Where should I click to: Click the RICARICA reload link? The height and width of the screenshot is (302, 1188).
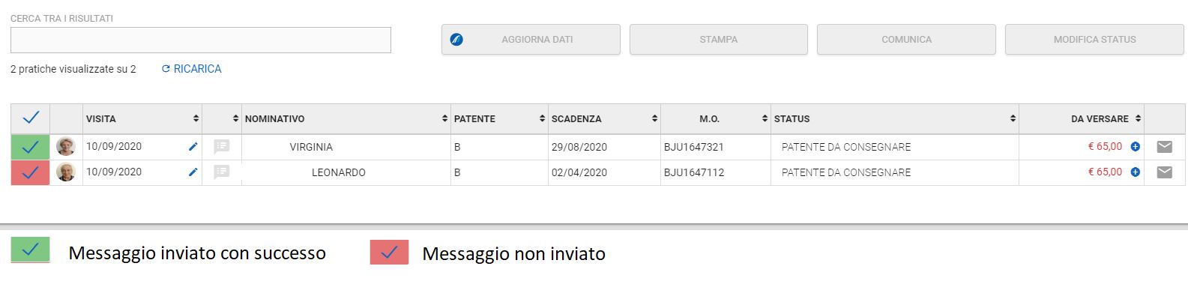192,69
